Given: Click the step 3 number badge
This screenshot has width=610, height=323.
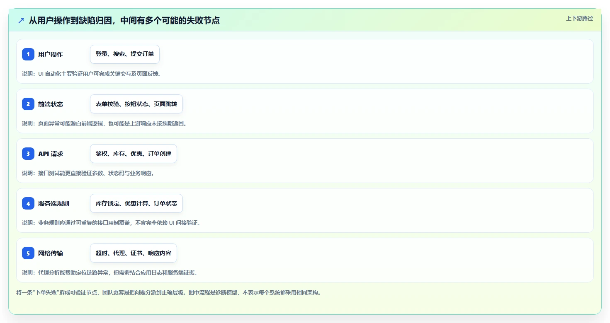Looking at the screenshot, I should point(28,154).
